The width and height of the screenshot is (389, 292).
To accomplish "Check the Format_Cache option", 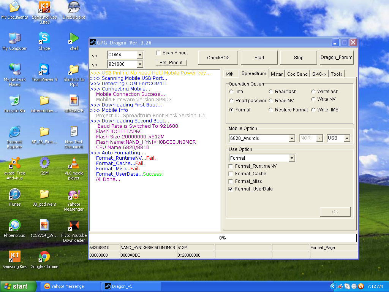I will 231,174.
